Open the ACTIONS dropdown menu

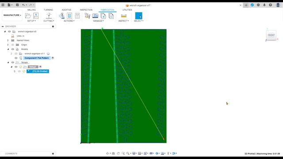[69, 21]
